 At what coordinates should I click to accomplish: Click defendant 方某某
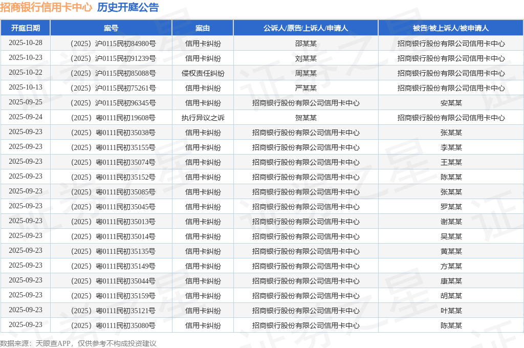click(x=451, y=266)
